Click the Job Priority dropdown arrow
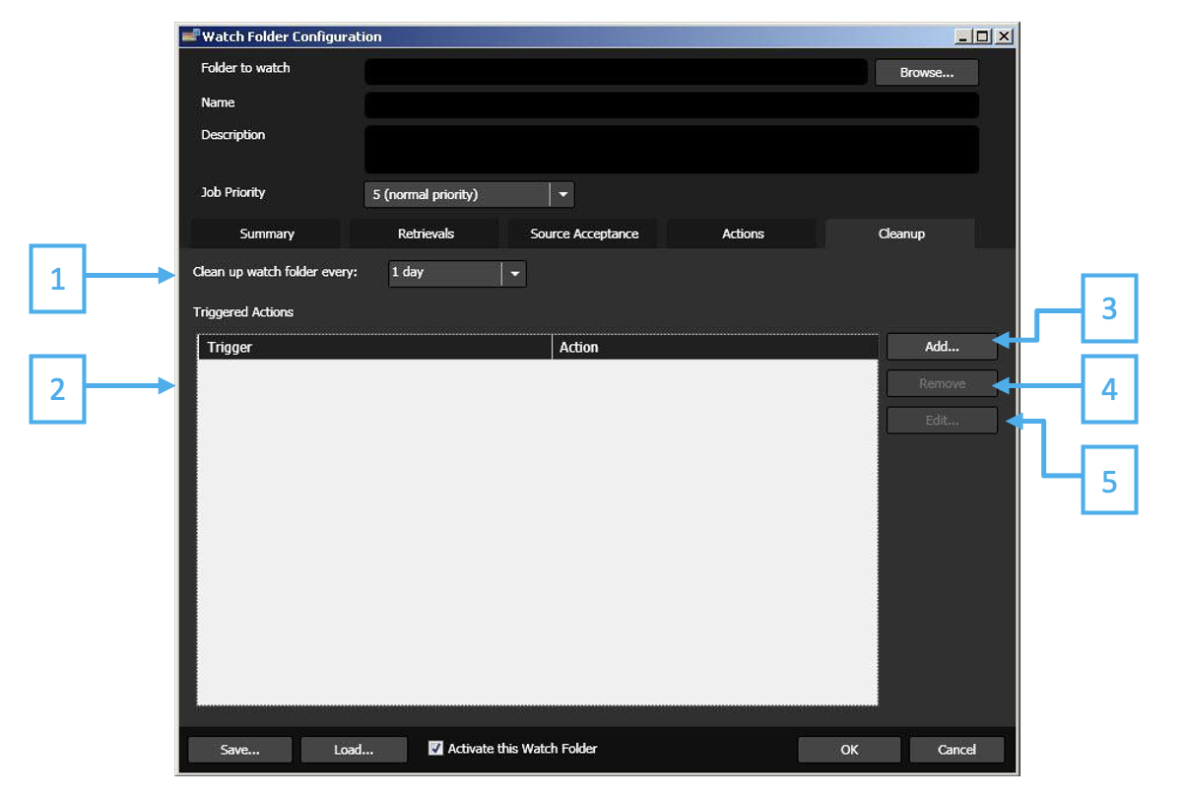Screen dimensions: 1186x798 [561, 194]
